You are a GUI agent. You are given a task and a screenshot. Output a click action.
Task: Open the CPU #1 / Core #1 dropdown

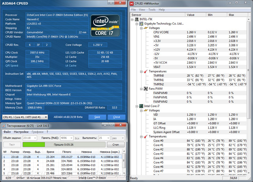click(25, 117)
